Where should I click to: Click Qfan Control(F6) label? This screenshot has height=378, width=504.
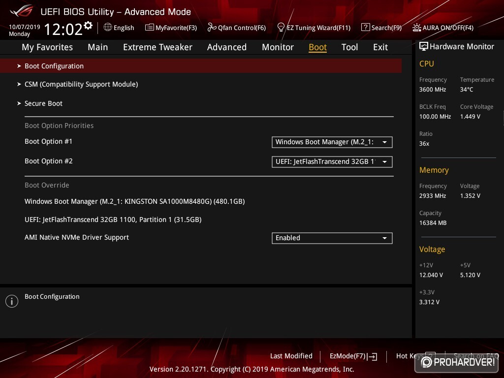click(242, 28)
